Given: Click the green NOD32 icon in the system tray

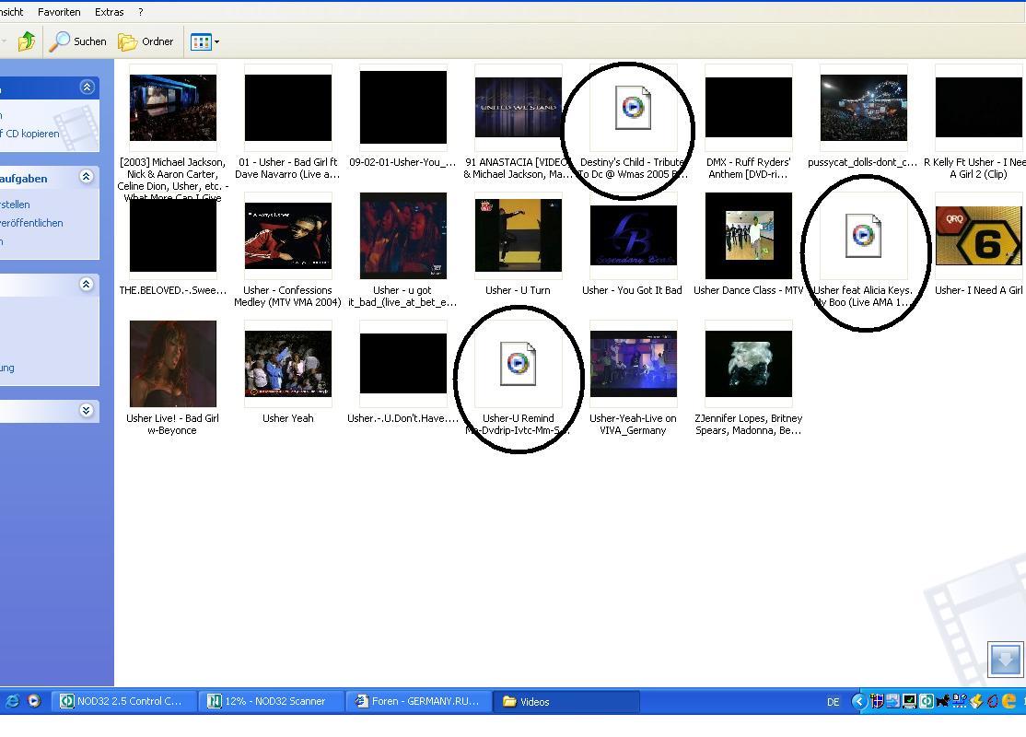Looking at the screenshot, I should pos(927,702).
